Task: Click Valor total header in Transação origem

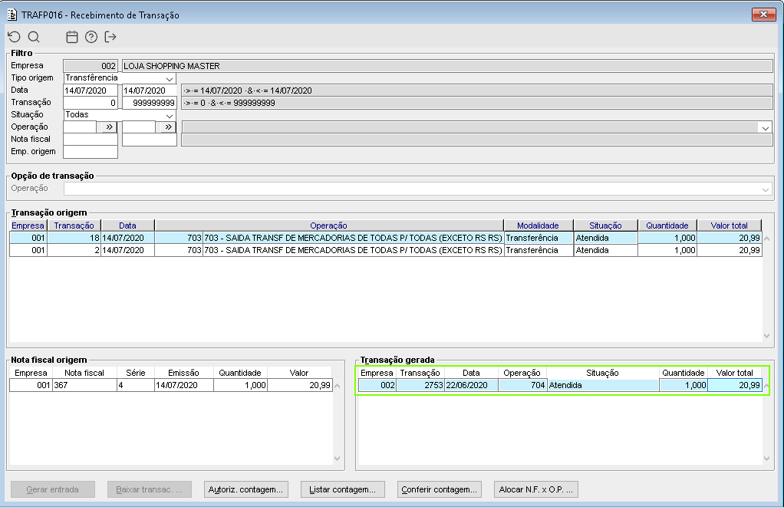Action: (x=729, y=226)
